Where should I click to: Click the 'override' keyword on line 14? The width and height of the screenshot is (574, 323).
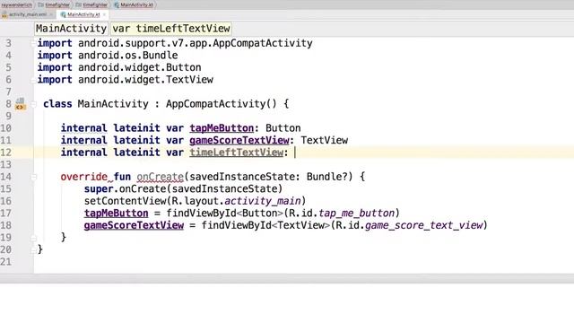83,177
